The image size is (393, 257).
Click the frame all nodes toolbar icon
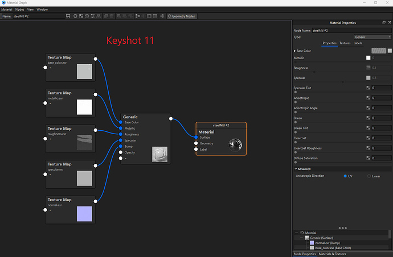point(149,16)
